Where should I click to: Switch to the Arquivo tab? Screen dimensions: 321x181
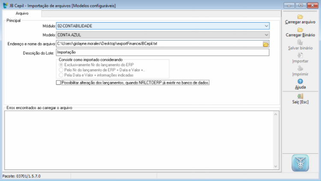pos(22,14)
